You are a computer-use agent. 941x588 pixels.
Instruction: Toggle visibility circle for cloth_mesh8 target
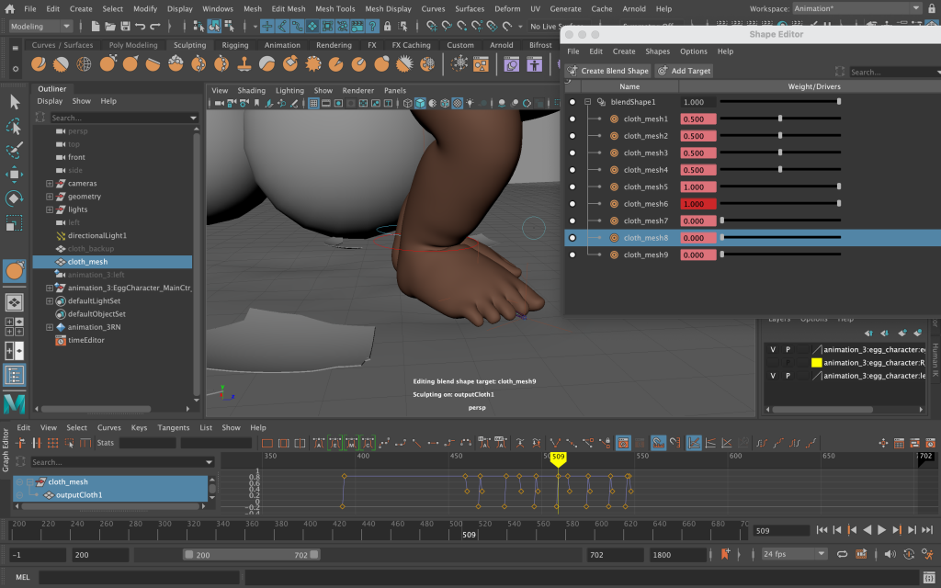point(573,238)
